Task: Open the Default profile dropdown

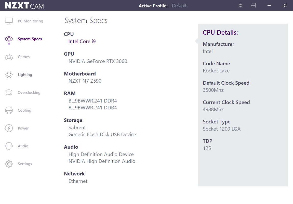Action: point(179,6)
